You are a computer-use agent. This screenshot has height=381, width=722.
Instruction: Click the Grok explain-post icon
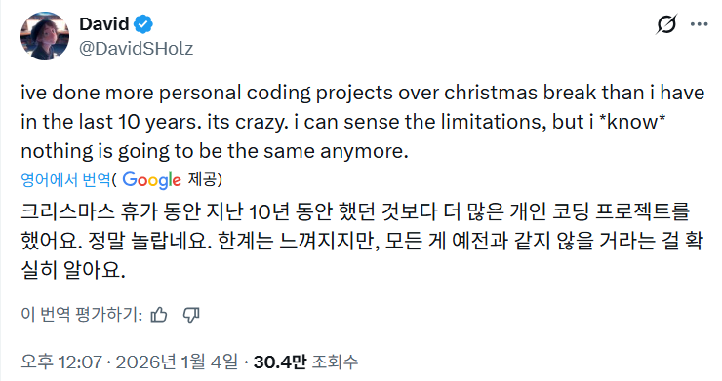click(x=666, y=24)
